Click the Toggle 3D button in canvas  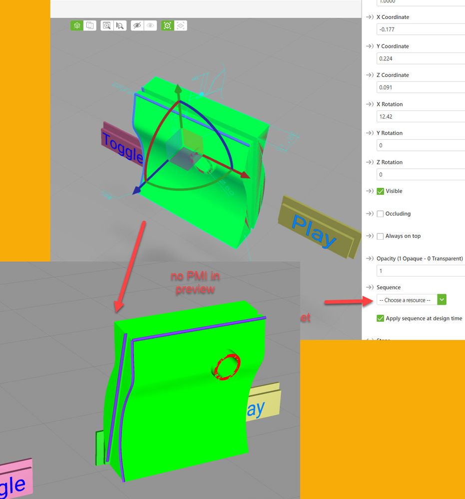click(121, 144)
